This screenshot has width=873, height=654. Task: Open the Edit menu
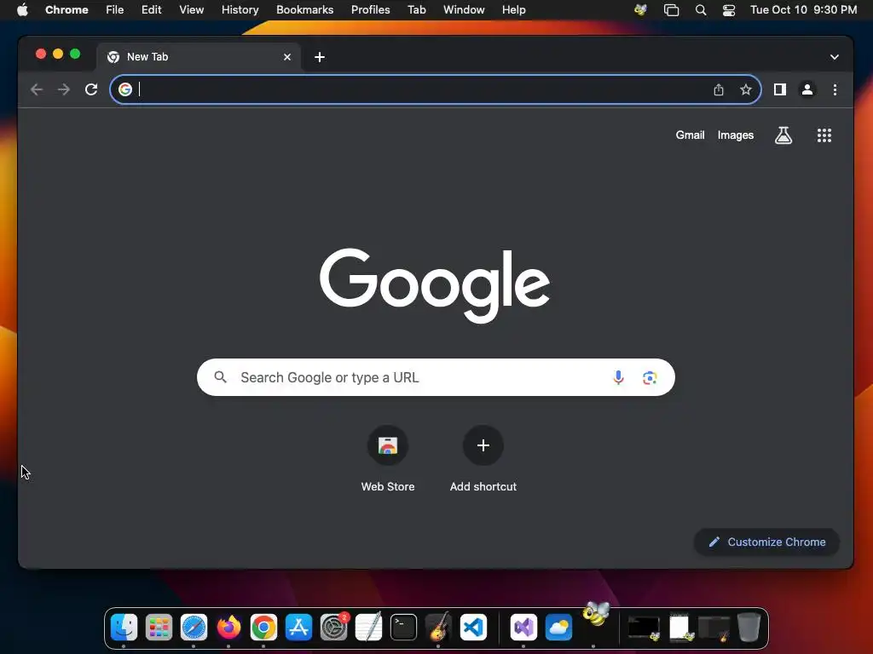tap(152, 10)
